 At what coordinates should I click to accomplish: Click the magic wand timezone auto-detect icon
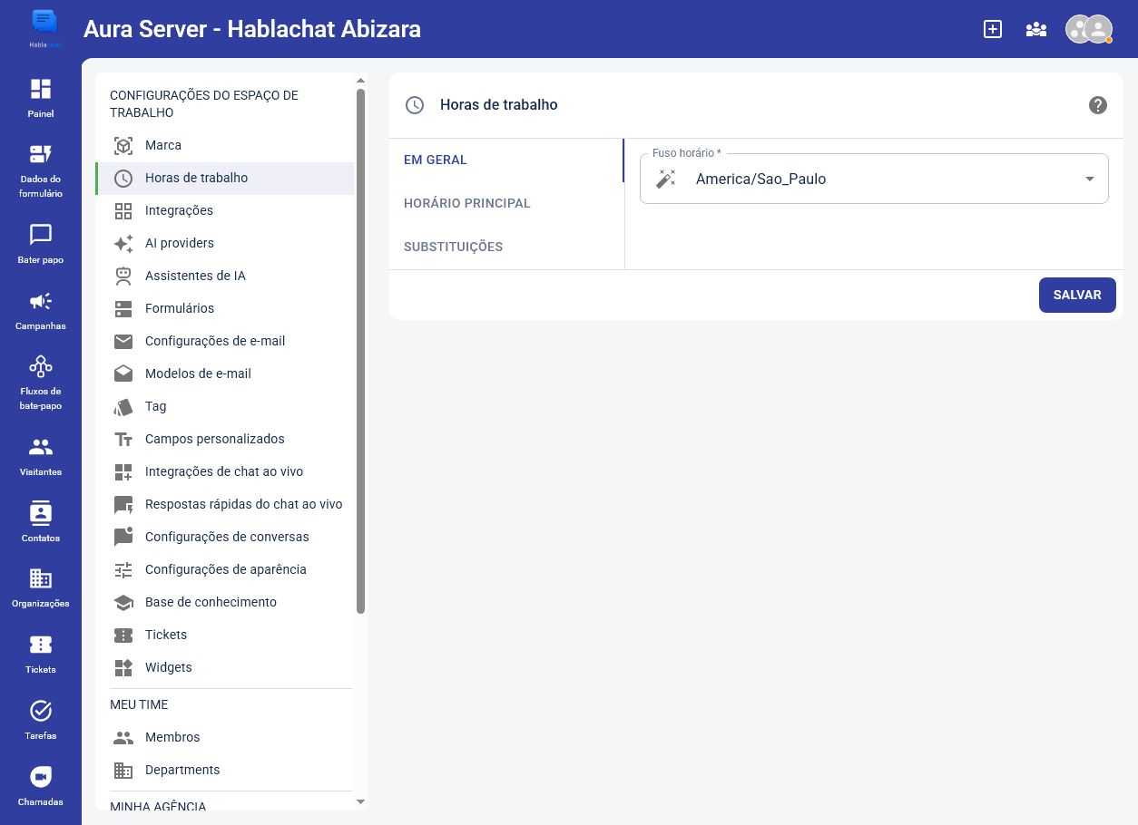coord(666,179)
